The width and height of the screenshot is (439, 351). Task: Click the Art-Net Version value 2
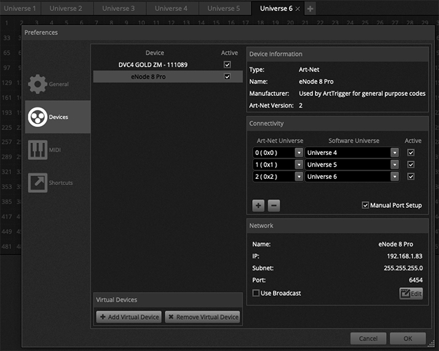(x=301, y=106)
